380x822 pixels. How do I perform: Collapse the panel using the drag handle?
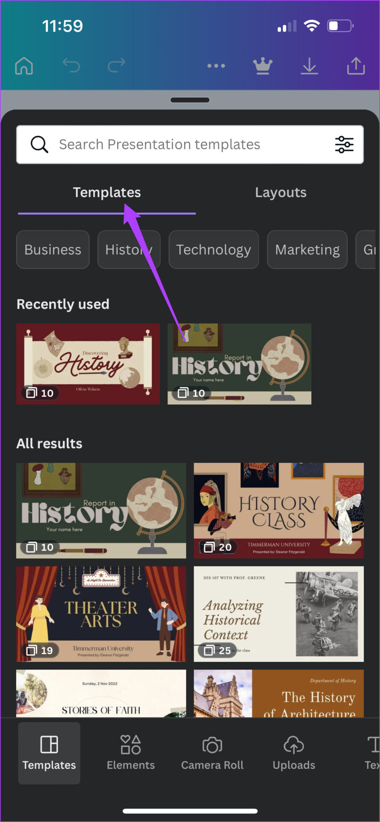[190, 100]
